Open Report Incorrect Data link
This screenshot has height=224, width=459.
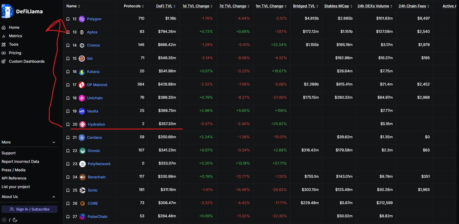tap(20, 161)
